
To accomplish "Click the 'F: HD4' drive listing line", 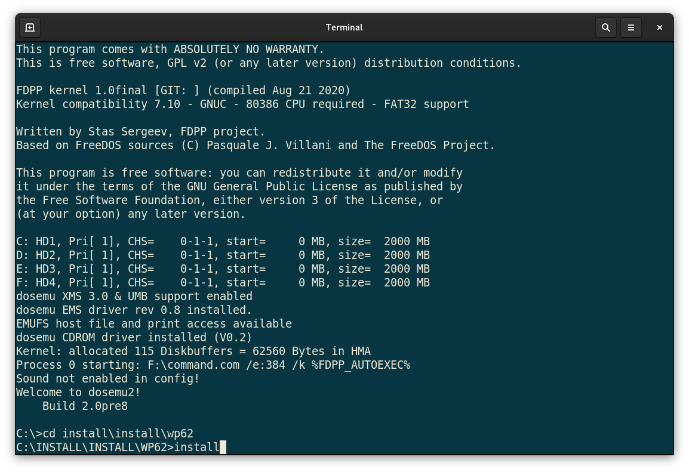I will [222, 282].
